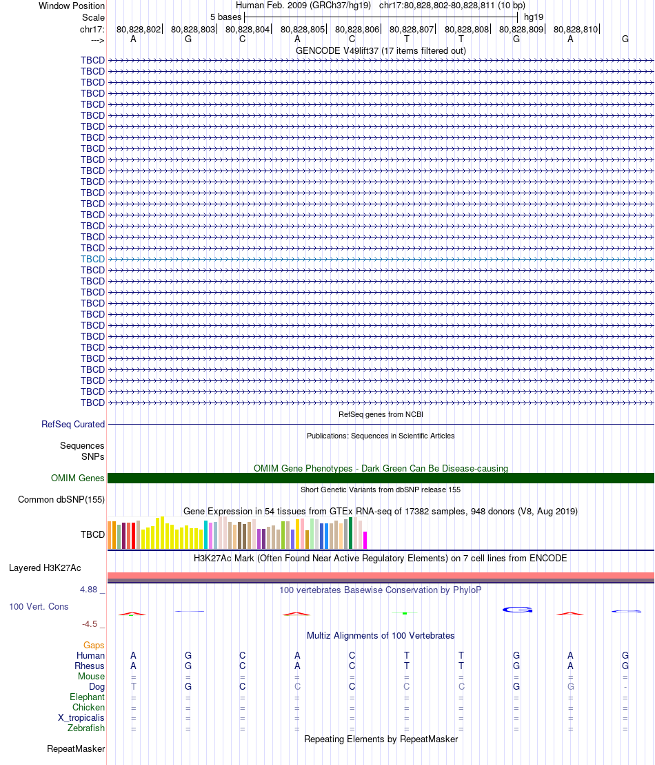Viewport: 655px width, 765px height.
Task: Click the ---> sequence direction arrow label
Action: tap(97, 41)
